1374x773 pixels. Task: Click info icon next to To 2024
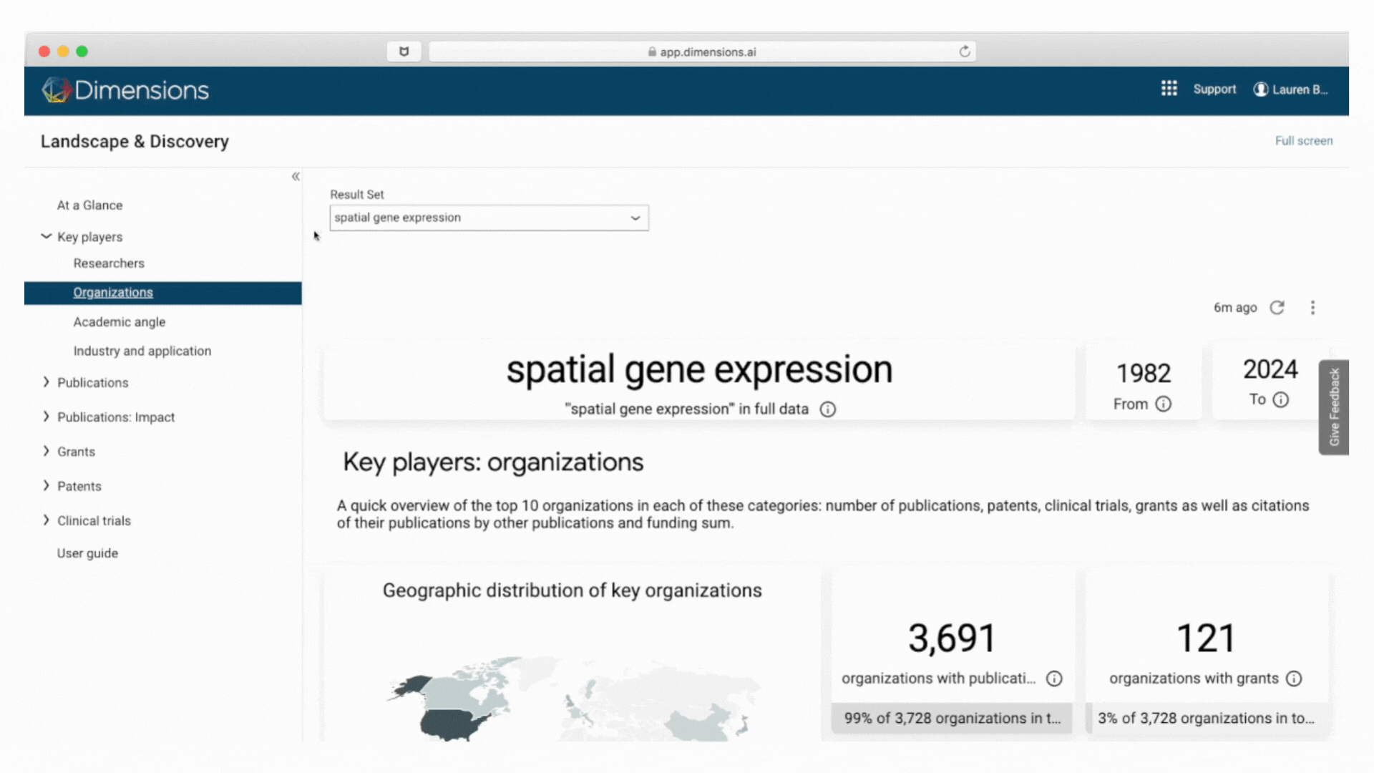(x=1281, y=399)
